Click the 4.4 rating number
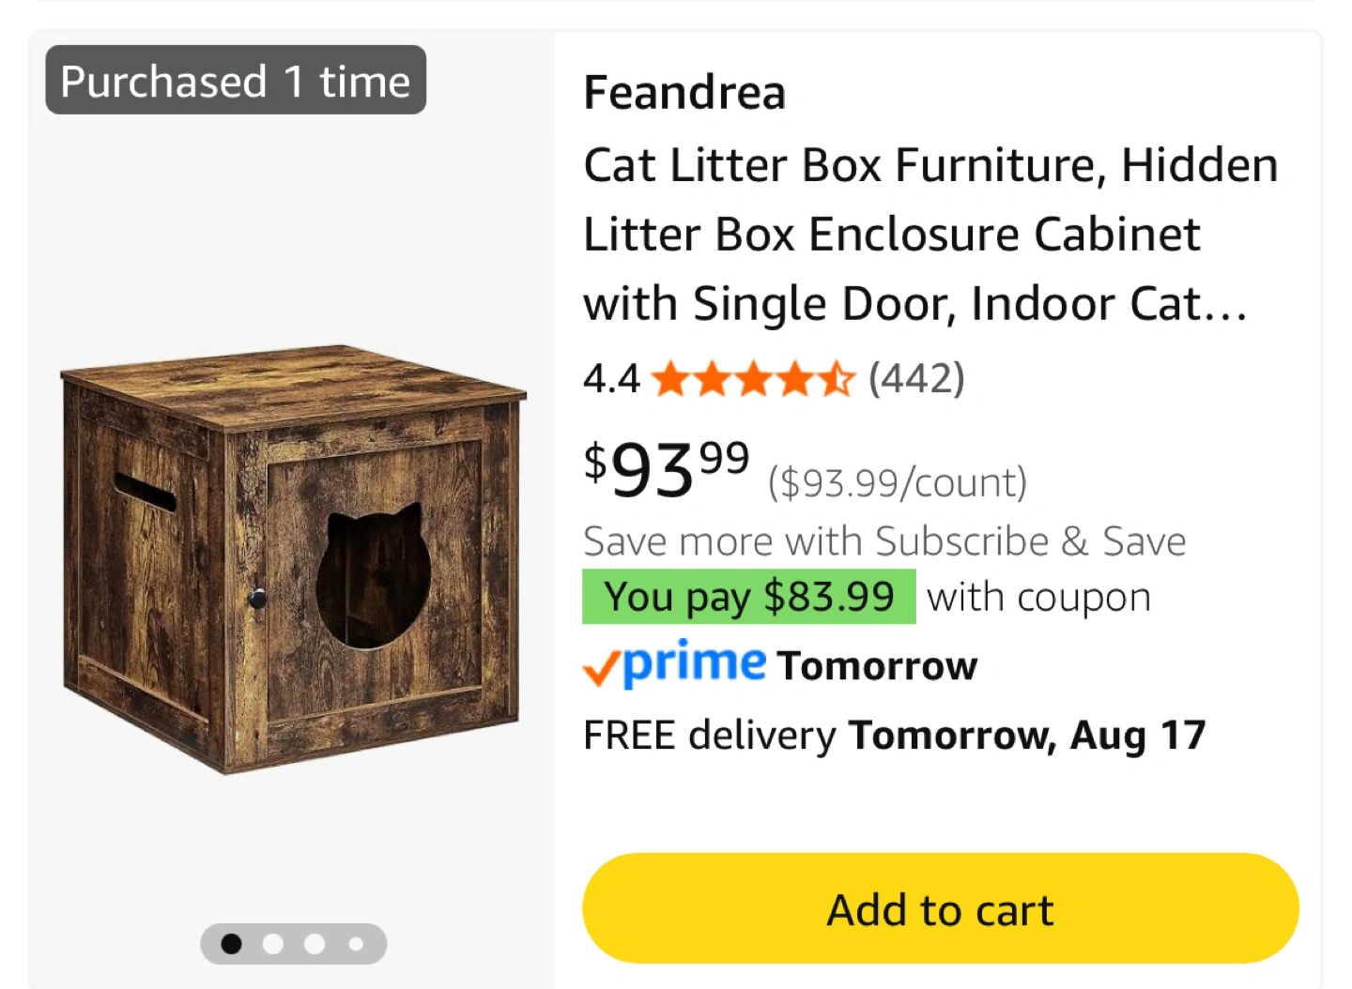The height and width of the screenshot is (989, 1352). click(x=611, y=379)
